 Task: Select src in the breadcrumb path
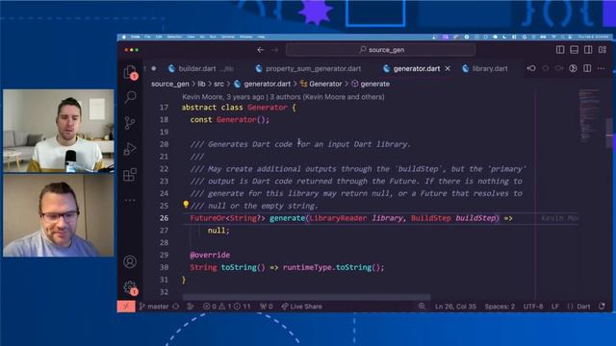coord(218,84)
